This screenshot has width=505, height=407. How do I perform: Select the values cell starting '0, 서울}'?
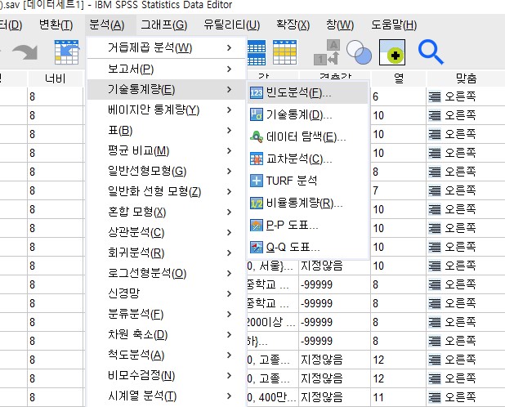point(272,266)
